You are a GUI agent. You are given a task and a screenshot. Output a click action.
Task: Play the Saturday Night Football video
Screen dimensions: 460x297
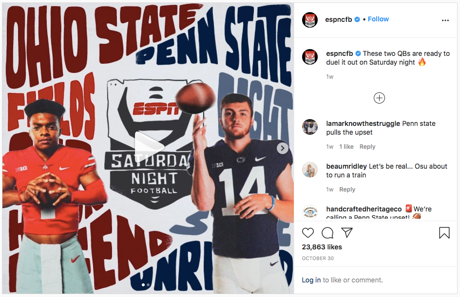(x=148, y=146)
